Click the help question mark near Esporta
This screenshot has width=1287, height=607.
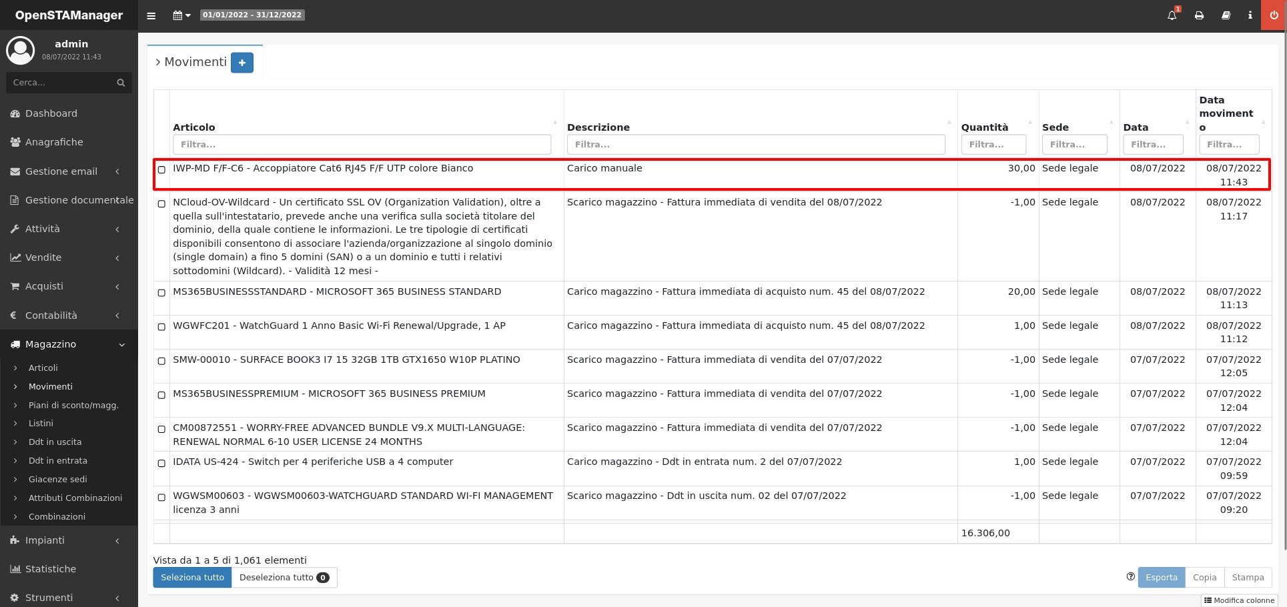1130,577
